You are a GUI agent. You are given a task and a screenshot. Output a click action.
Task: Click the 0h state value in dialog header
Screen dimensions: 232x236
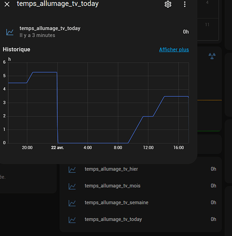[x=186, y=32]
